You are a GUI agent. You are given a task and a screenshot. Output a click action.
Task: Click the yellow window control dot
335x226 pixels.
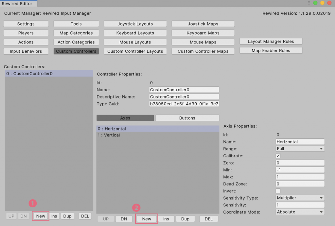[322, 3]
